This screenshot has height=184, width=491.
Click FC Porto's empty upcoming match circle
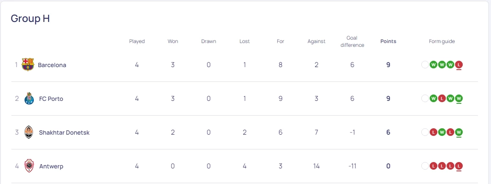[x=425, y=98]
